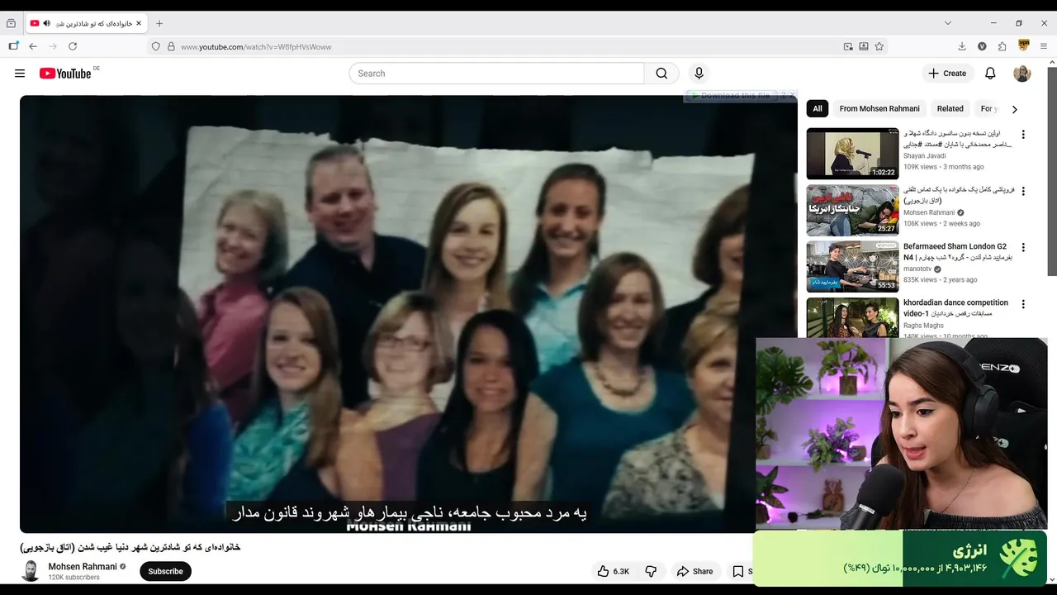Click manototv channel name
Screen dimensions: 1057x595
click(917, 269)
